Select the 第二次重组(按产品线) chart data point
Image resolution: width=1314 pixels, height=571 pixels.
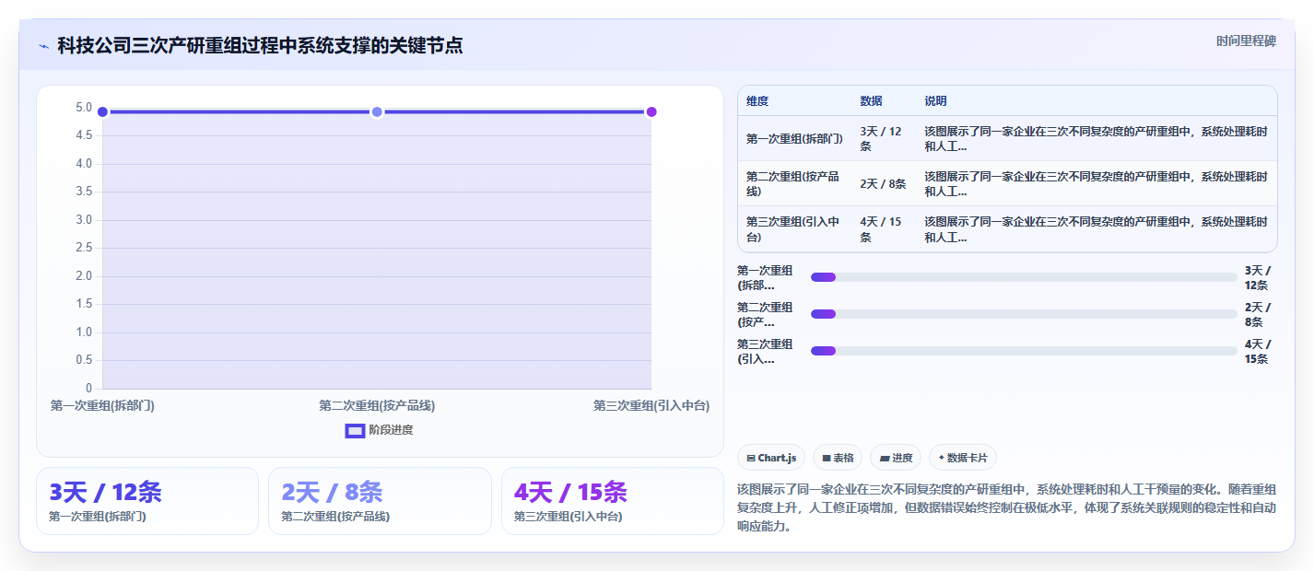coord(377,112)
